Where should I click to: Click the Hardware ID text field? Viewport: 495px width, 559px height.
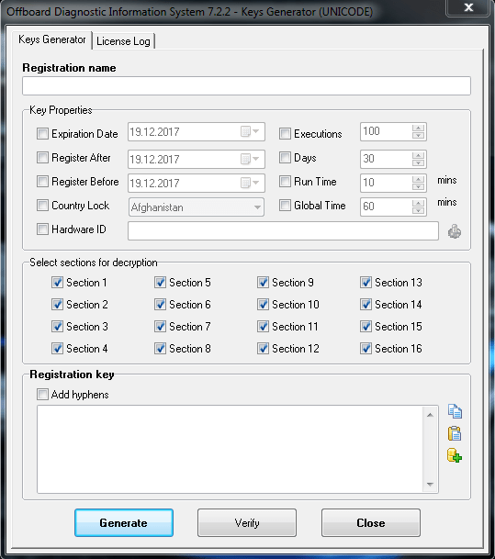(283, 231)
